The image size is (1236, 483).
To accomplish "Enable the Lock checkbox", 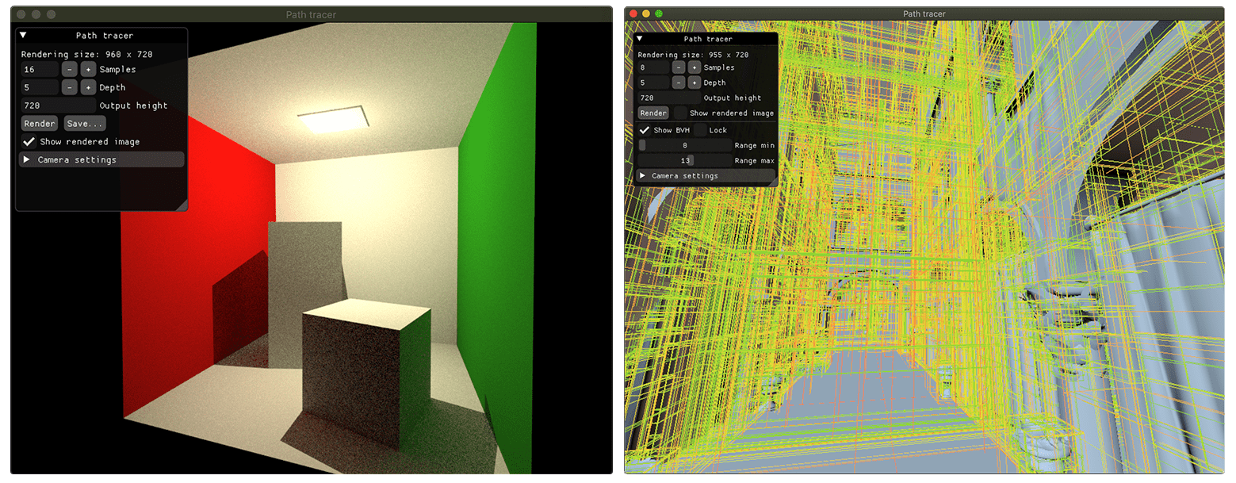I will [700, 130].
